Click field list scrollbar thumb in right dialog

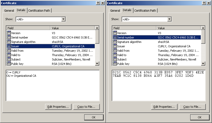(203, 37)
